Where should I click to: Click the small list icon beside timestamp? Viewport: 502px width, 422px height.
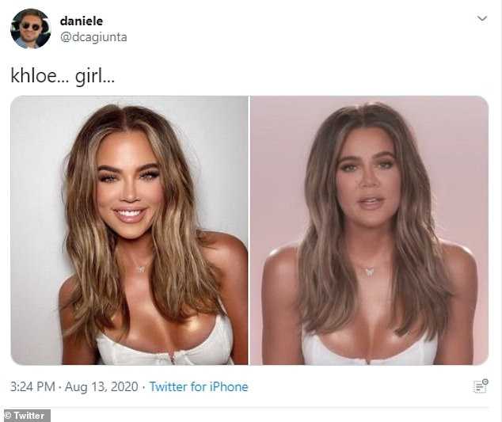481,386
